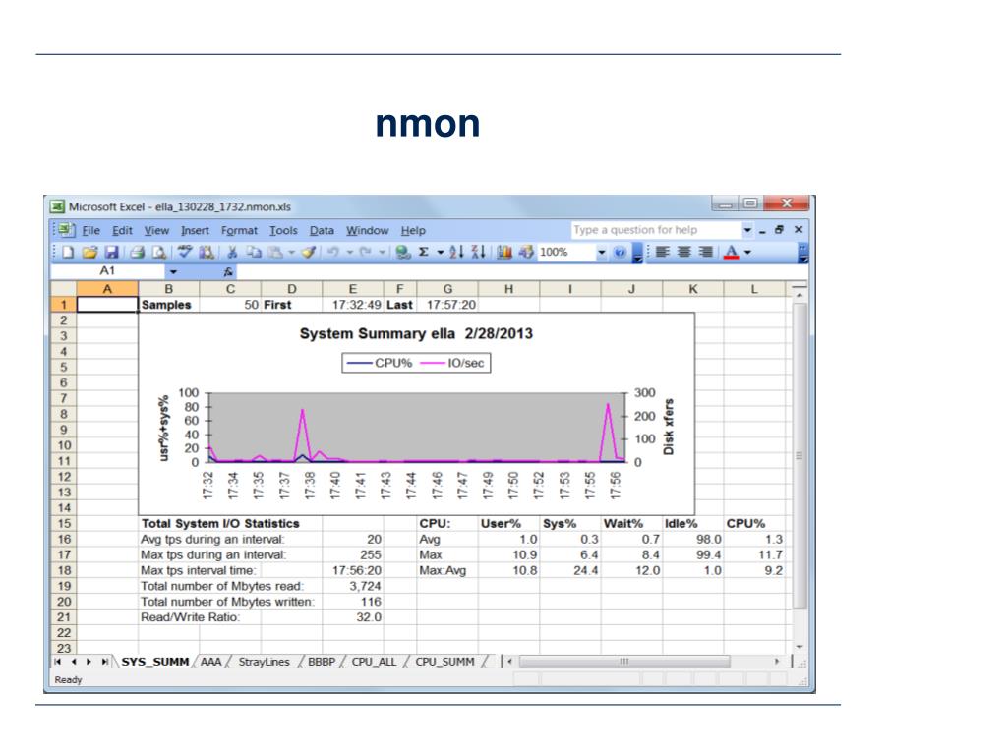
Task: Open the font color palette dropdown arrow
Action: [x=747, y=253]
